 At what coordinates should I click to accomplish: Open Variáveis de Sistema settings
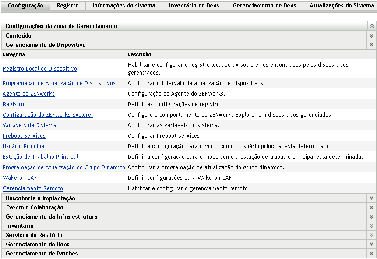click(x=29, y=125)
